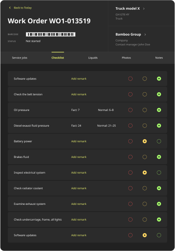Click the 'GH 678 HY' plate number
175x251 pixels.
[122, 14]
